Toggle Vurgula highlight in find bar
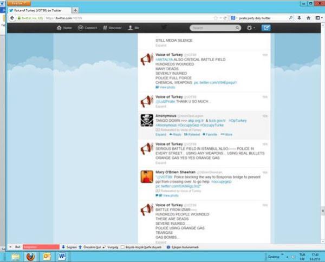Viewport: 325px width, 262px height. click(x=110, y=247)
